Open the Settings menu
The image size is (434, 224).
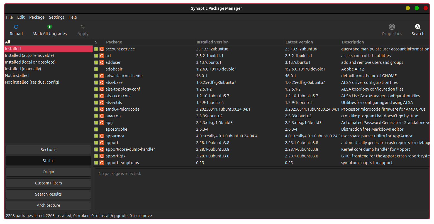click(x=57, y=17)
